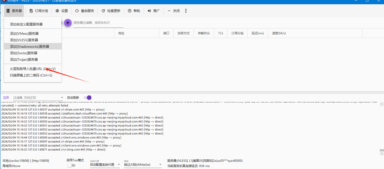384x169 pixels.
Task: Choose 扫描屏幕上的二维码 menu entry
Action: pos(31,75)
